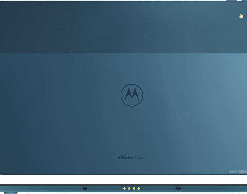This screenshot has width=247, height=194.
Task: Click the Dolby double-D symbol
Action: pyautogui.click(x=120, y=157)
